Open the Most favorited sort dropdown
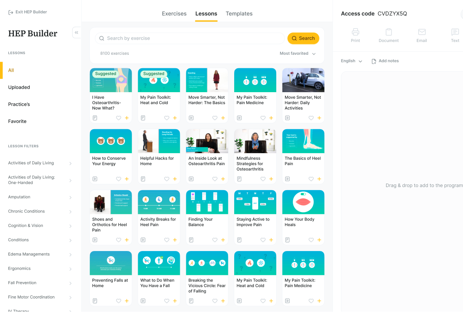Viewport: 463px width, 312px height. (x=297, y=53)
